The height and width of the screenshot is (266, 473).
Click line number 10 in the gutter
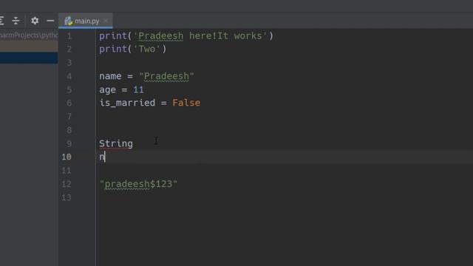click(x=67, y=157)
